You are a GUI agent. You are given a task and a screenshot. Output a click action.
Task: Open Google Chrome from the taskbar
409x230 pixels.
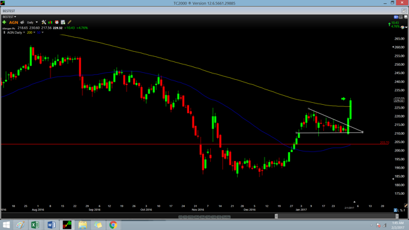(x=113, y=225)
